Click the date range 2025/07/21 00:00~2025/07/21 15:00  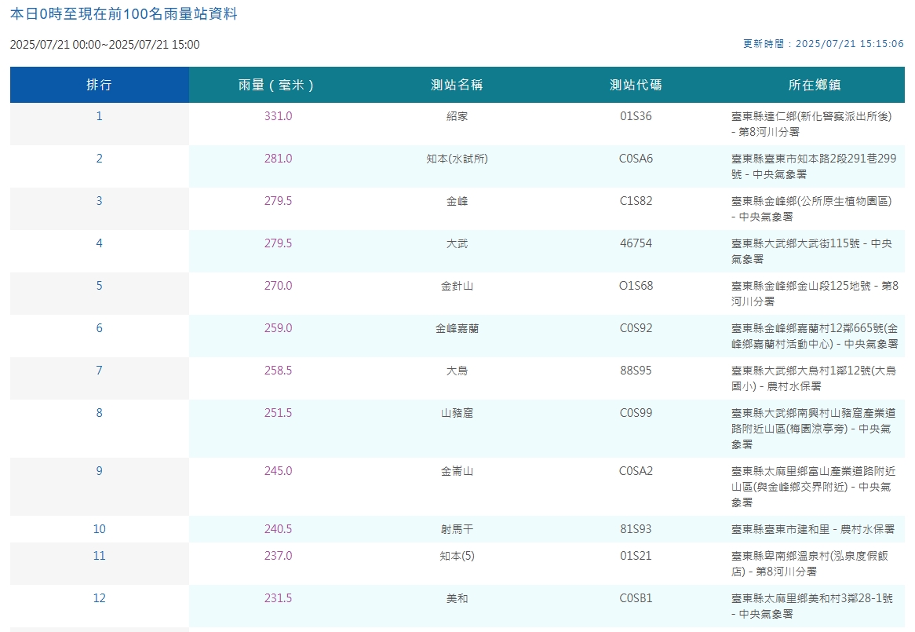click(x=105, y=44)
